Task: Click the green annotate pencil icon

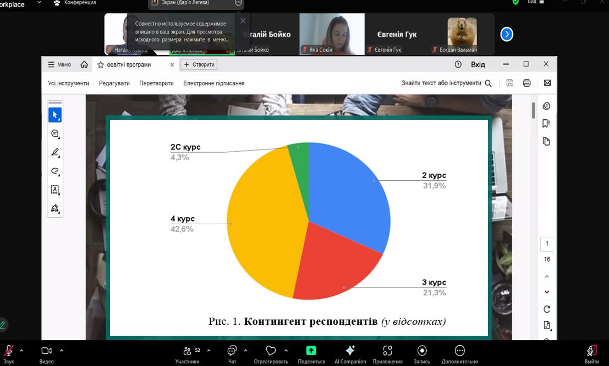Action: 2,324
